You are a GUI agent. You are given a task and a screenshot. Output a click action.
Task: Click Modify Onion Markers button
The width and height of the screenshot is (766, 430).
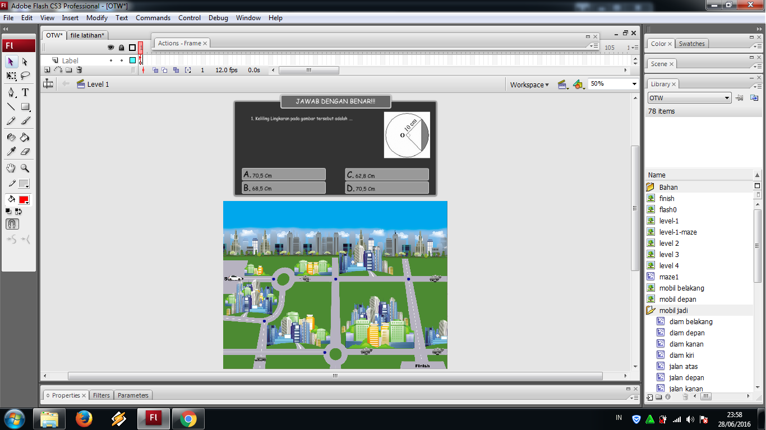pos(188,70)
